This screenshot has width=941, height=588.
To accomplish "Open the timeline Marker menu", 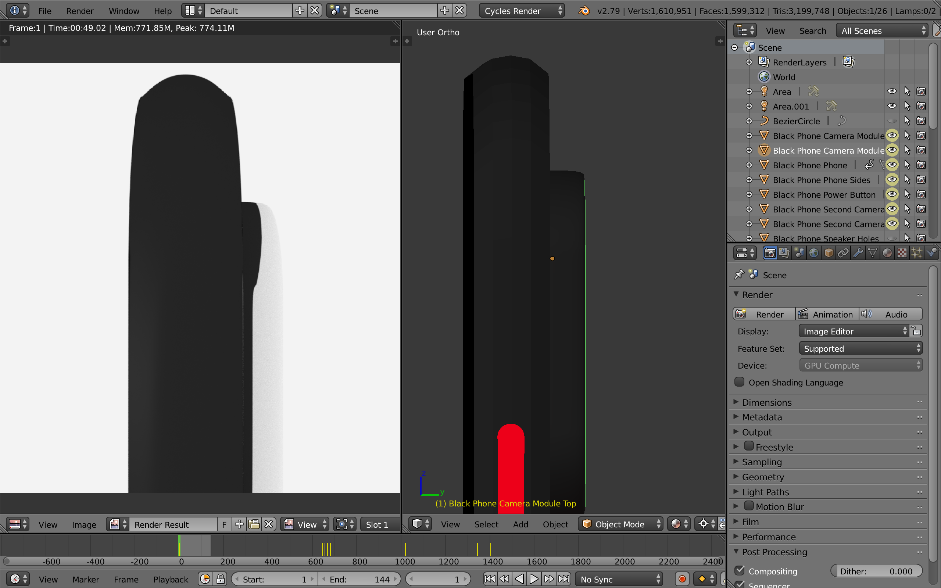I will pyautogui.click(x=86, y=580).
